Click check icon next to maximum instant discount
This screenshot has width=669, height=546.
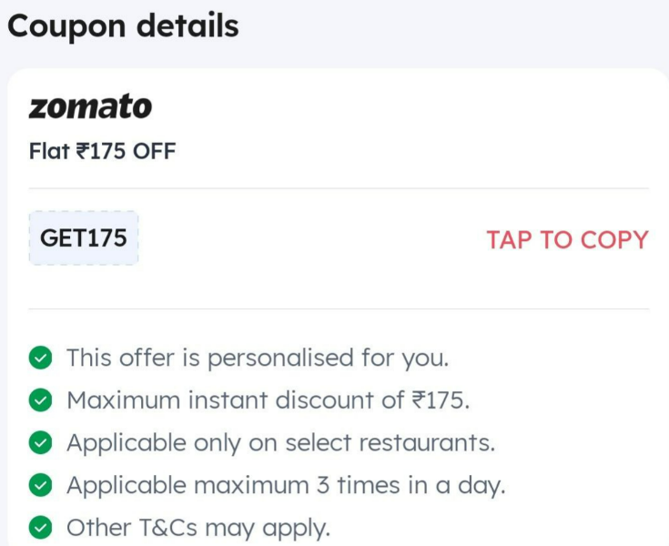(41, 400)
